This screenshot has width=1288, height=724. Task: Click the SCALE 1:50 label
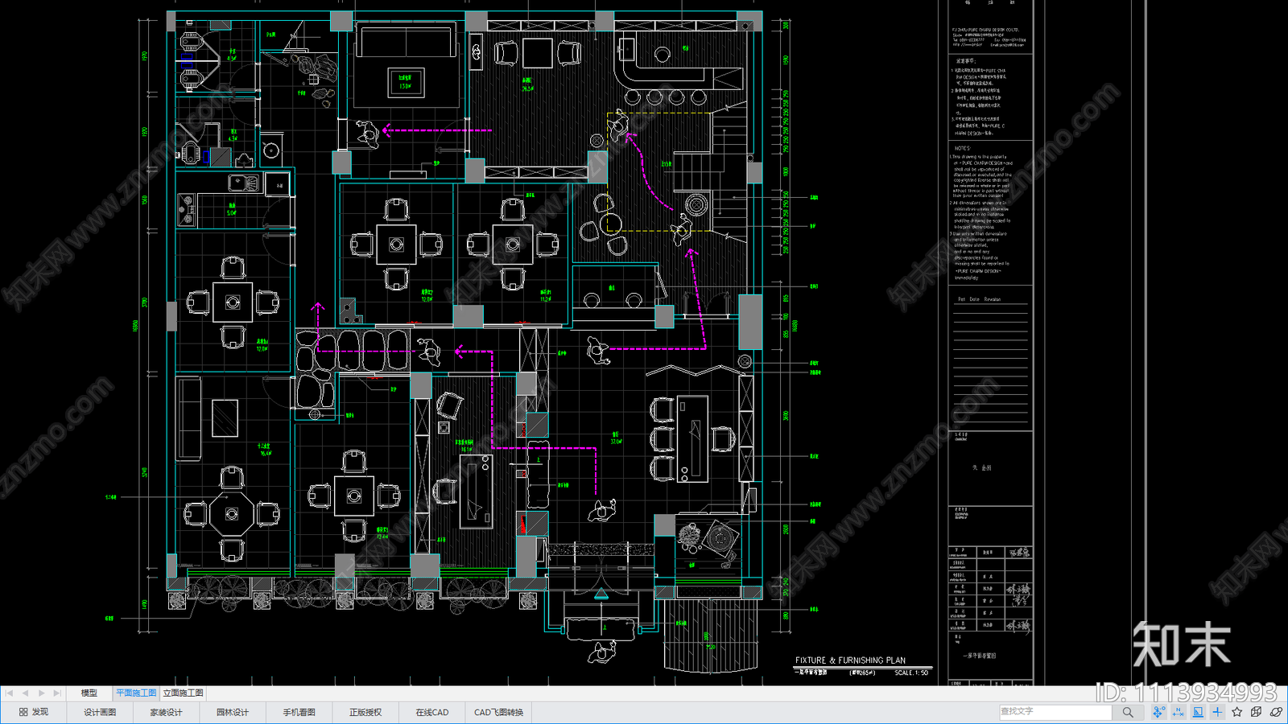(x=911, y=673)
